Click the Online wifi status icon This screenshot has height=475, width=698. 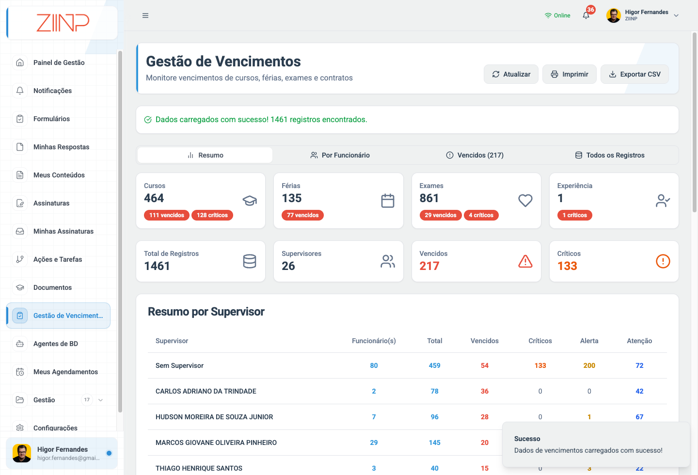click(x=548, y=16)
